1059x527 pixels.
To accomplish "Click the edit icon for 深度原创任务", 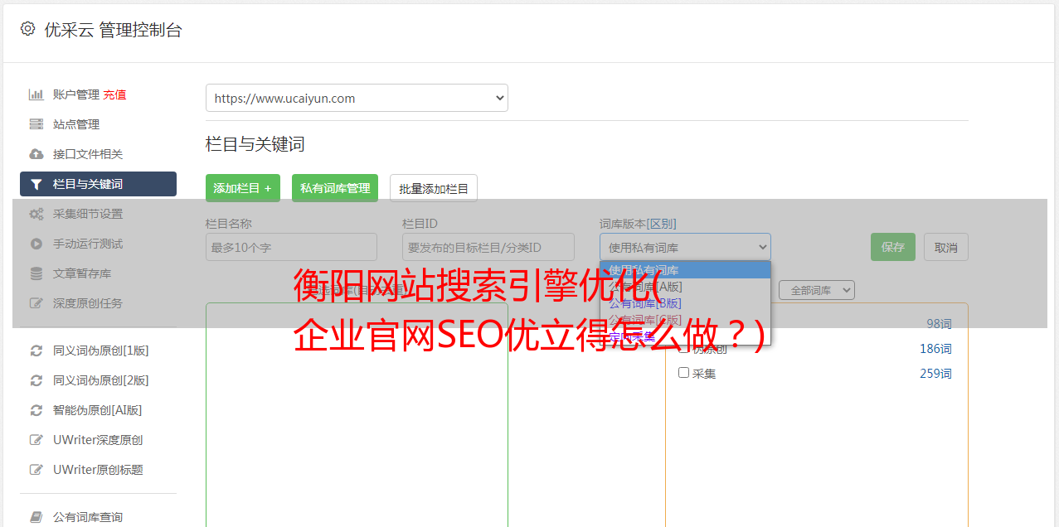I will click(36, 303).
